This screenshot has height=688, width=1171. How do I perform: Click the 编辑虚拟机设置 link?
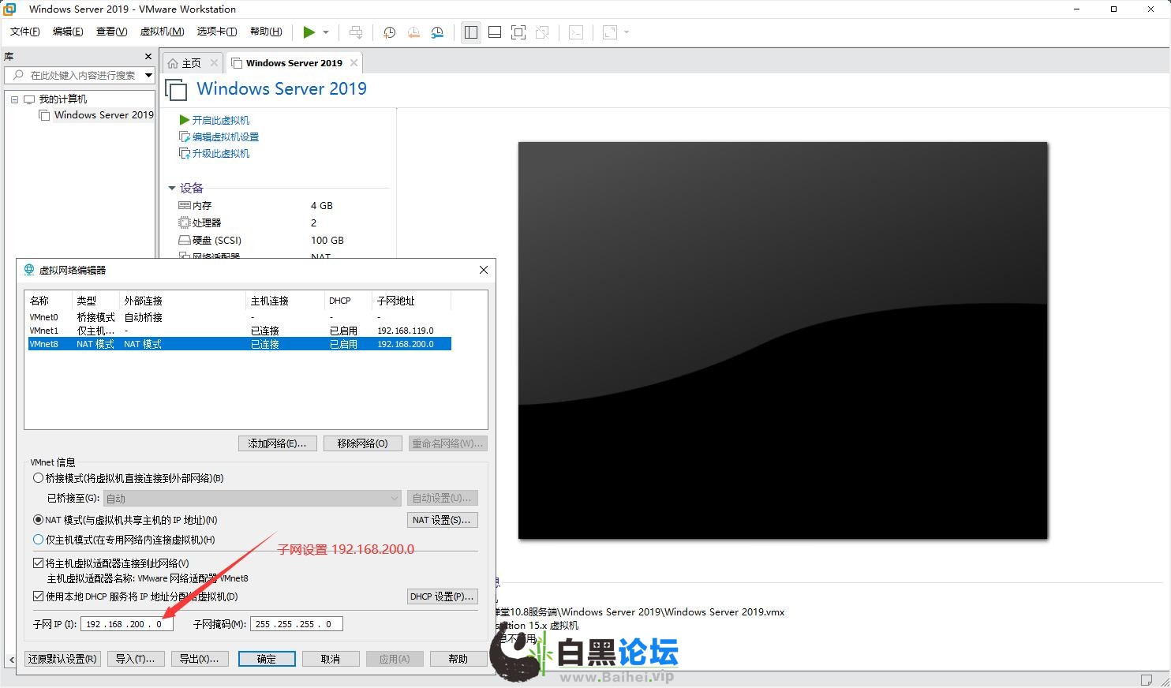click(x=226, y=136)
